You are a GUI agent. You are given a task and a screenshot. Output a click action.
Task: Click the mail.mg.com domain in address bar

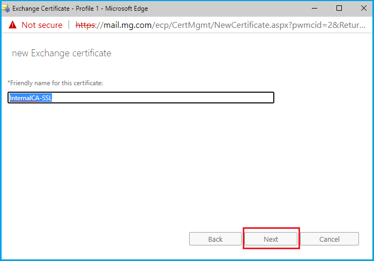pyautogui.click(x=126, y=25)
